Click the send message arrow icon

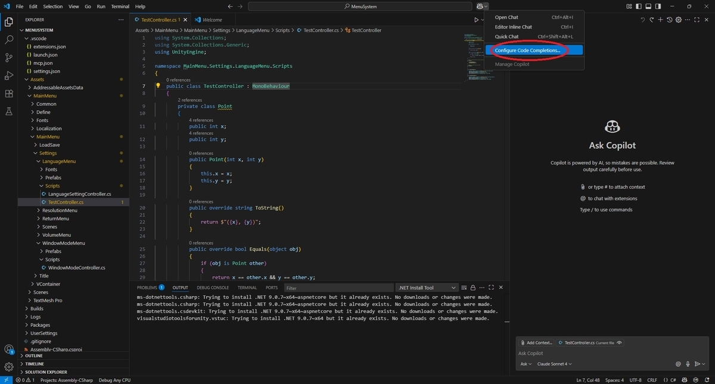[697, 364]
